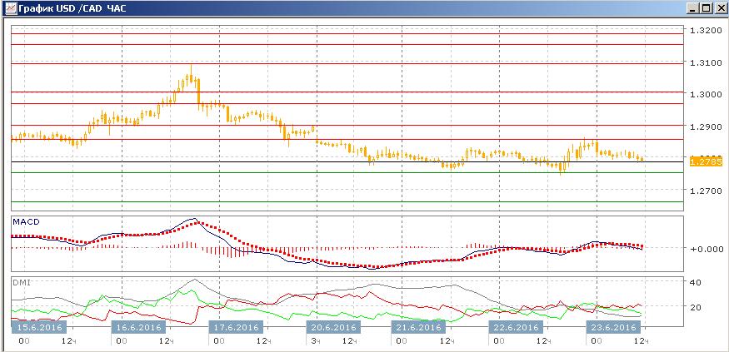Click the DMI indicator label
This screenshot has height=352, width=729.
21,281
